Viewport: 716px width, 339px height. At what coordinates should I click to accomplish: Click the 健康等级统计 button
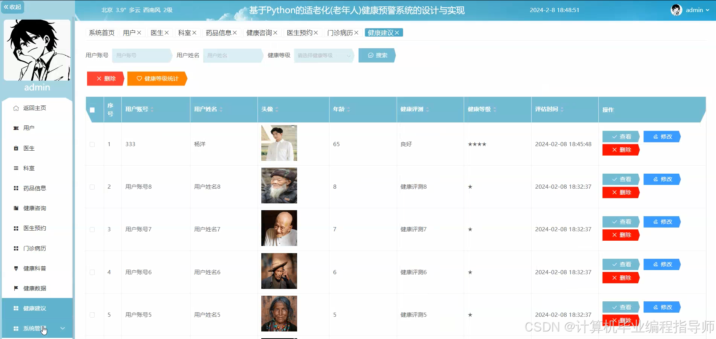click(156, 79)
